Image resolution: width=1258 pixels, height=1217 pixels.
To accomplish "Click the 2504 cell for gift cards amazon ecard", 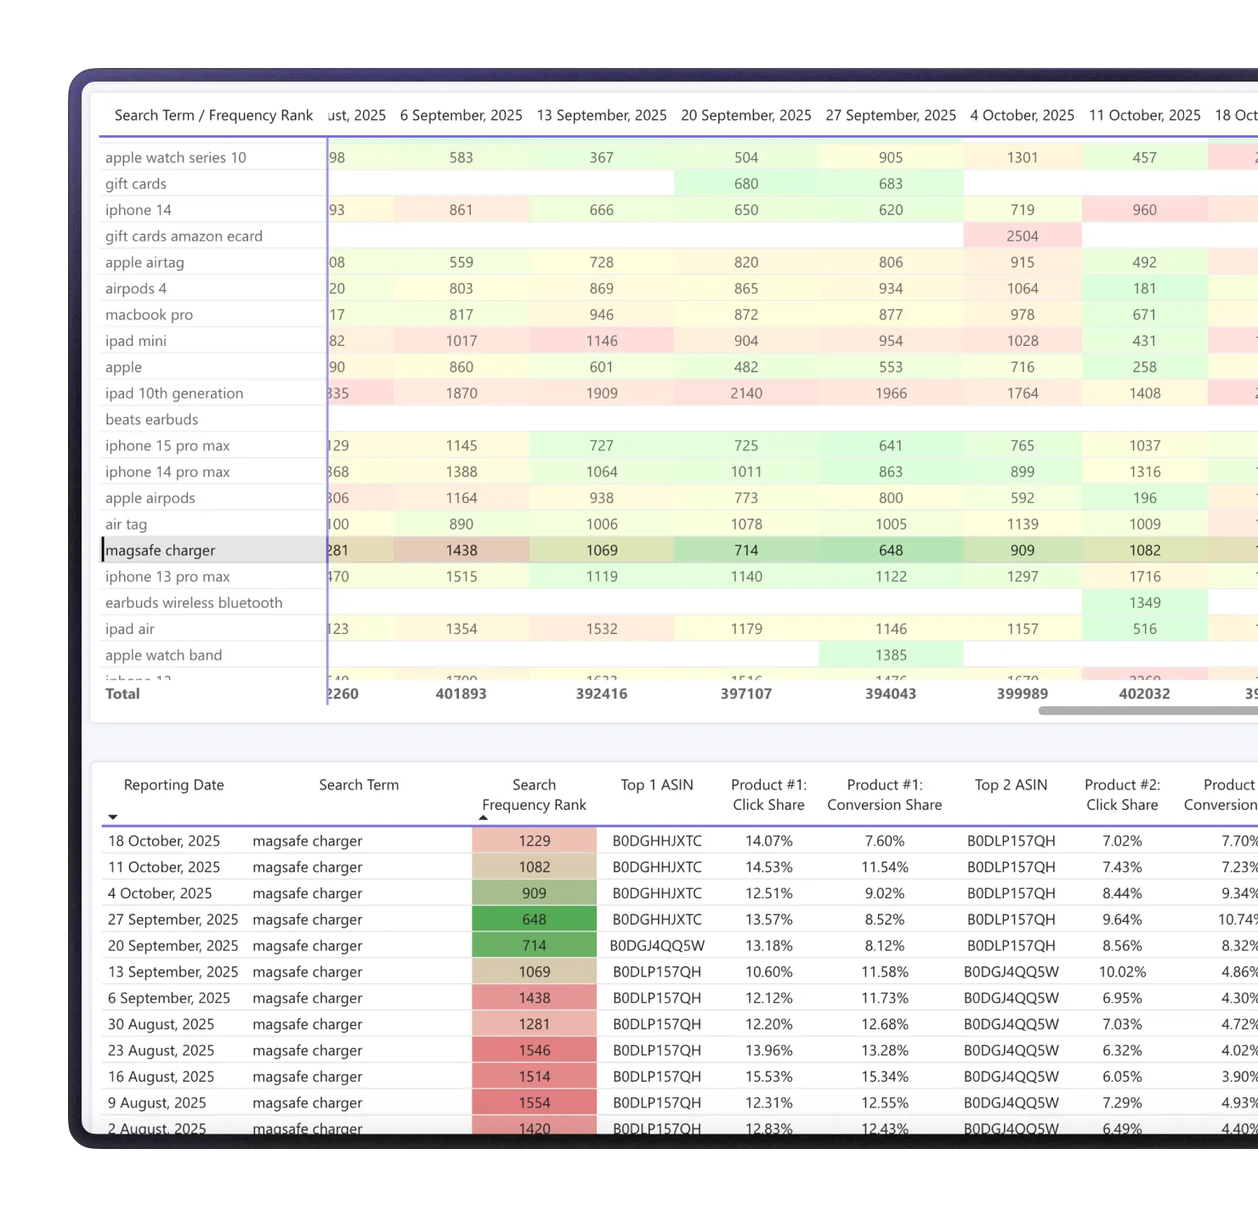I will coord(1023,236).
